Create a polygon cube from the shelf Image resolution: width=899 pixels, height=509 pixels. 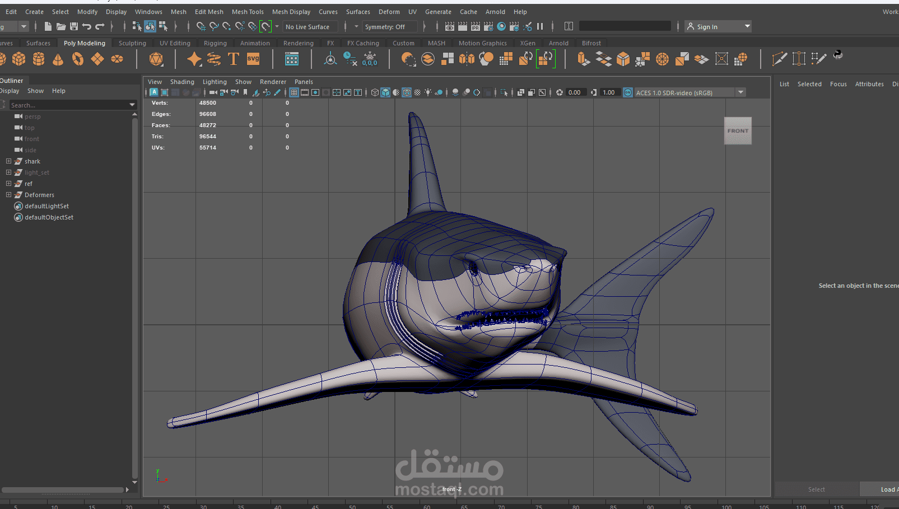(x=19, y=59)
